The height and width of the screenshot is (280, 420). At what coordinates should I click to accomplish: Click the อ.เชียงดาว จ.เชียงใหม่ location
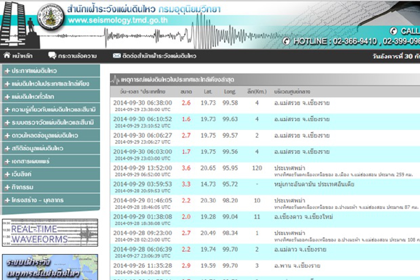[303, 217]
